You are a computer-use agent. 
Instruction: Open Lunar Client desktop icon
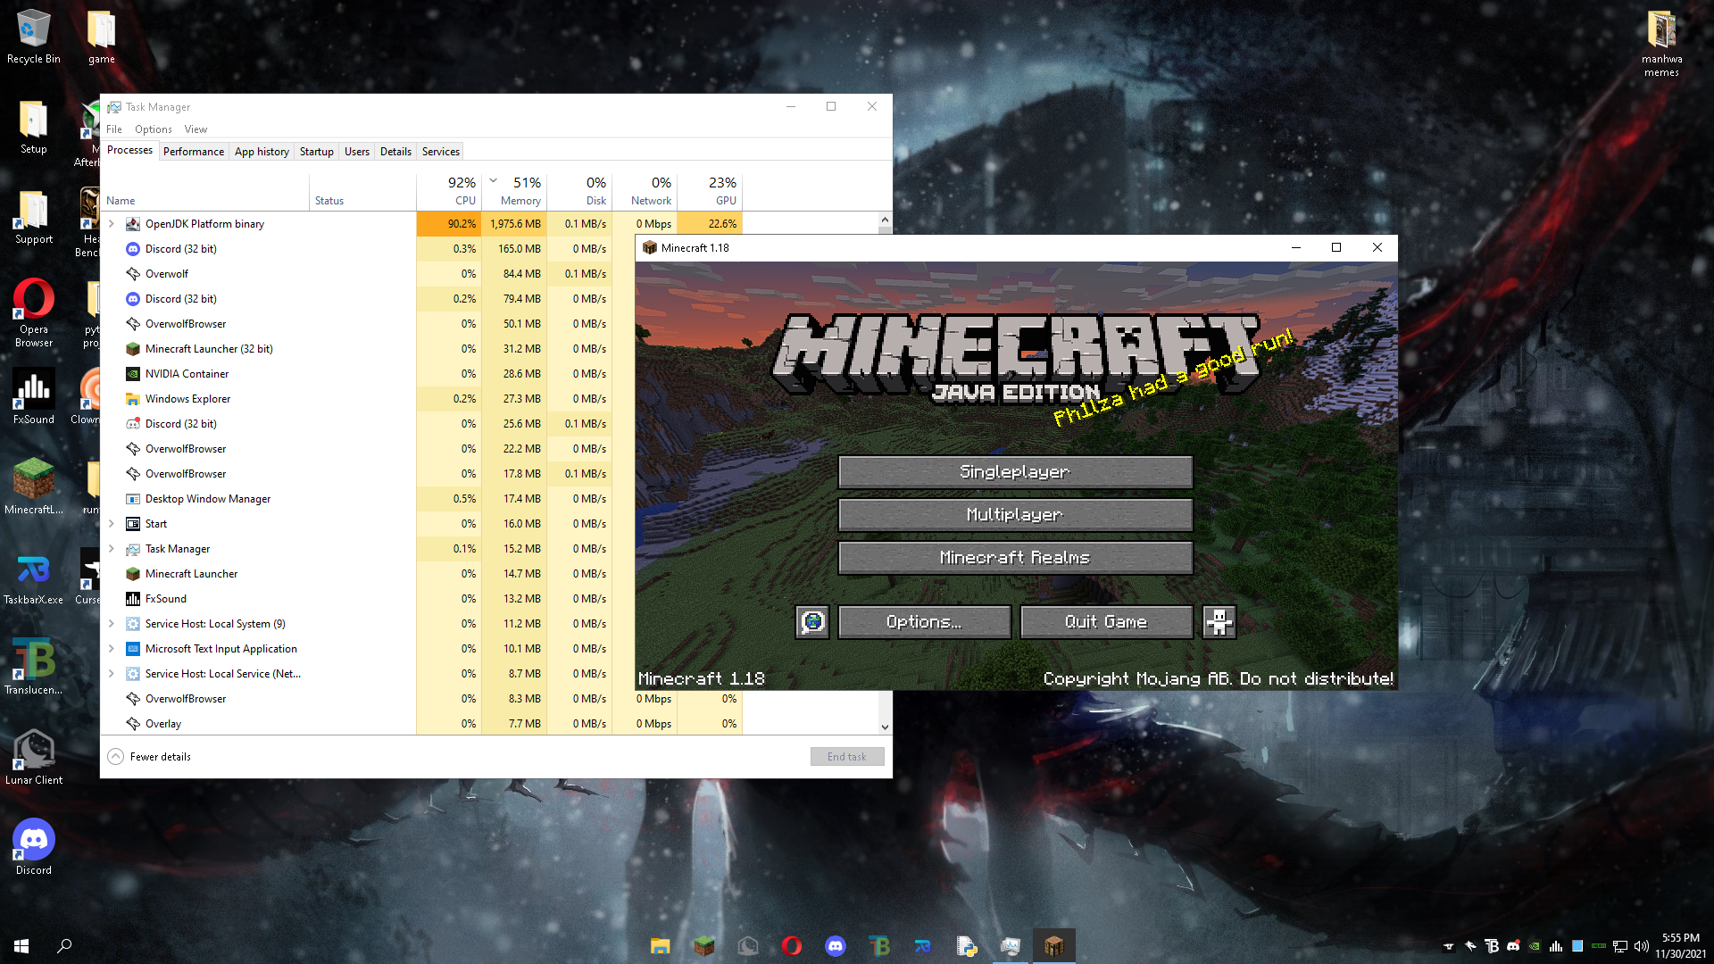click(34, 751)
